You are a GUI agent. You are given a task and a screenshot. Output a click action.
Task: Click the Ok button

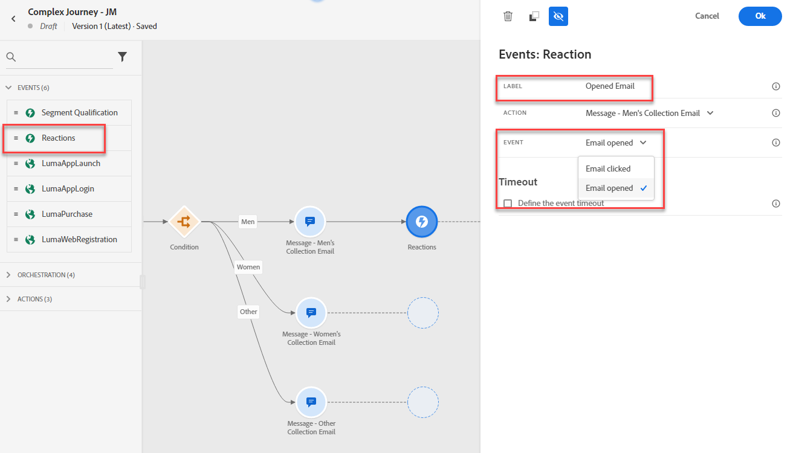click(x=760, y=16)
